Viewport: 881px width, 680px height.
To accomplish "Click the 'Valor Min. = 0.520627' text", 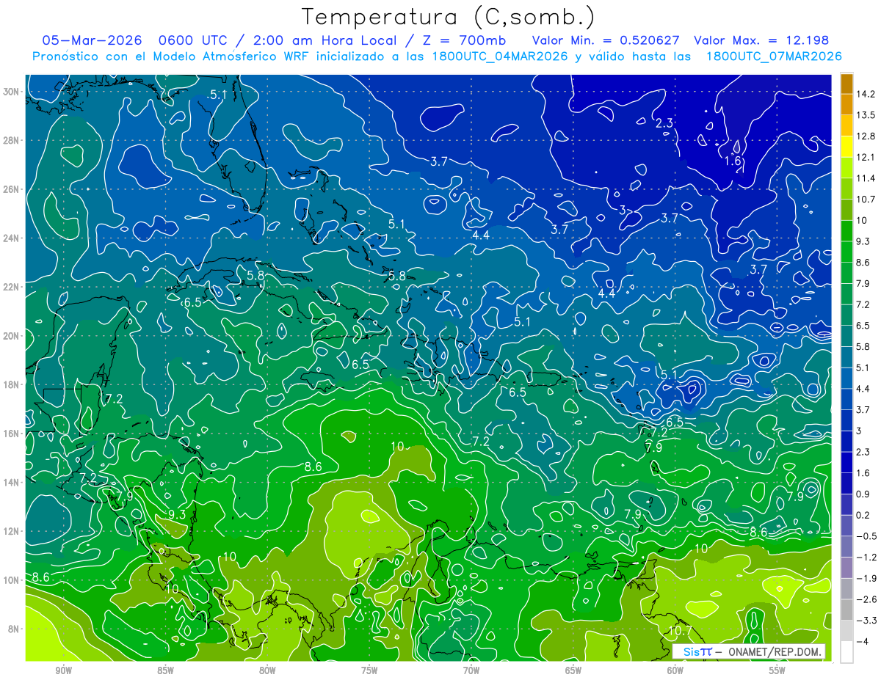I will 606,40.
